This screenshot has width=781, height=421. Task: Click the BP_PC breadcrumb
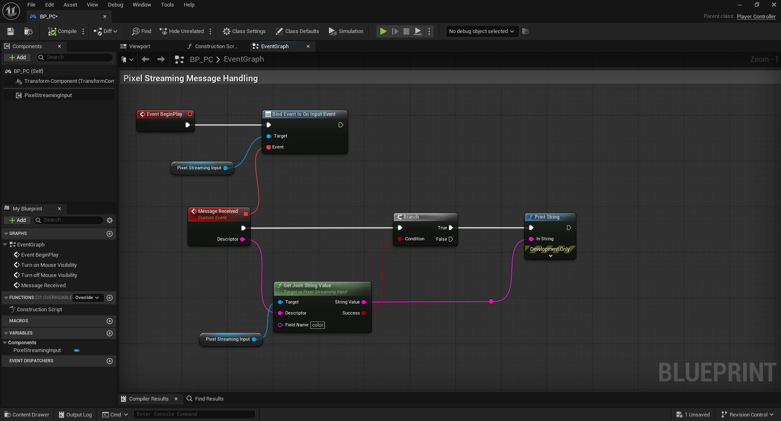point(201,60)
